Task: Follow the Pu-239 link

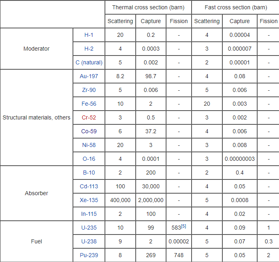Action: [89, 255]
